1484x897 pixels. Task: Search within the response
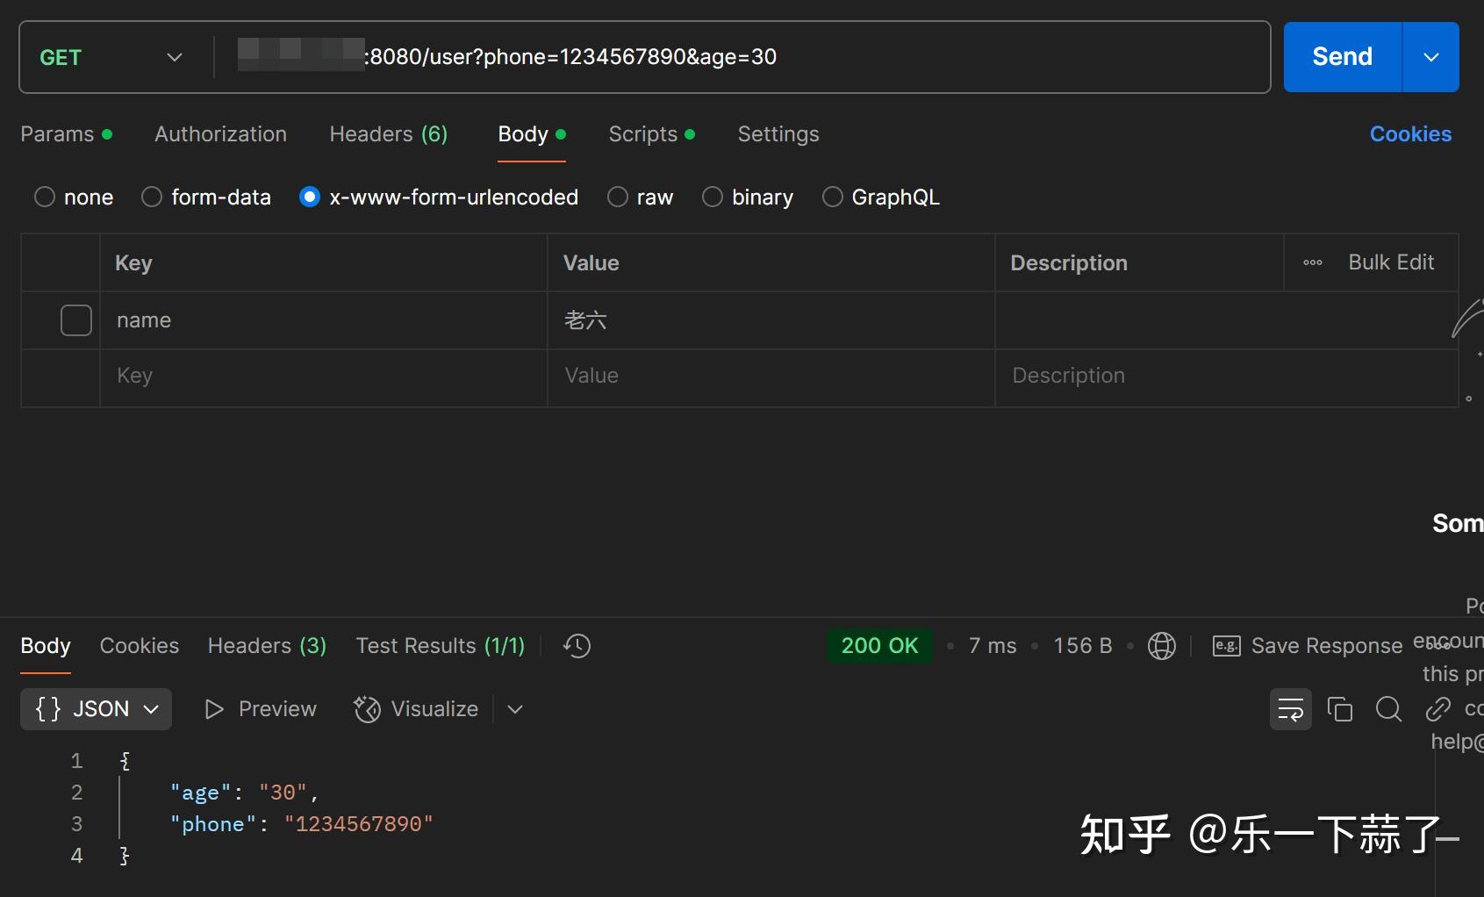coord(1387,708)
